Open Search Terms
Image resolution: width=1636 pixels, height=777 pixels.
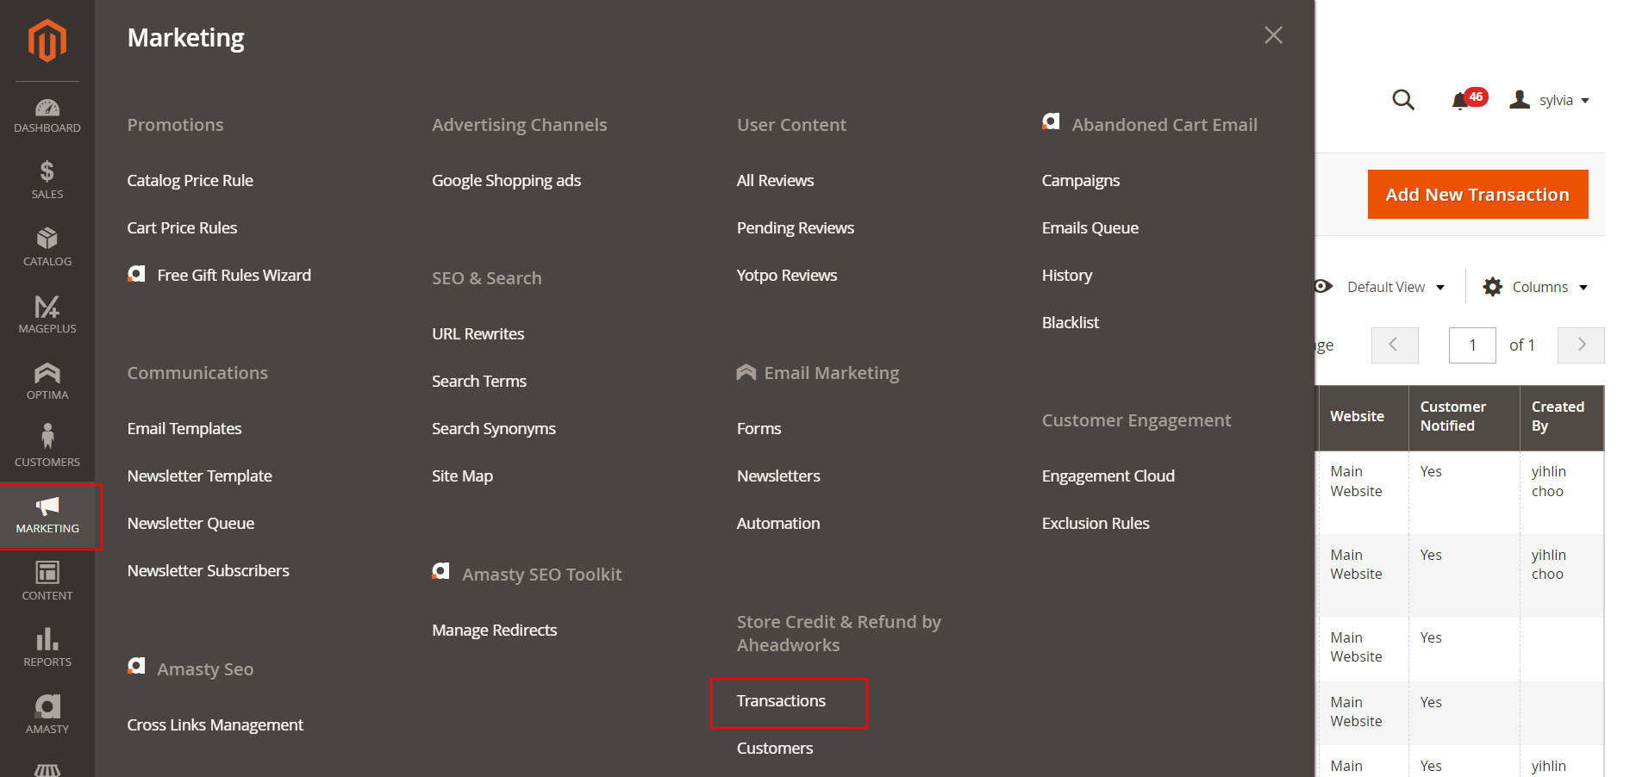(x=479, y=382)
